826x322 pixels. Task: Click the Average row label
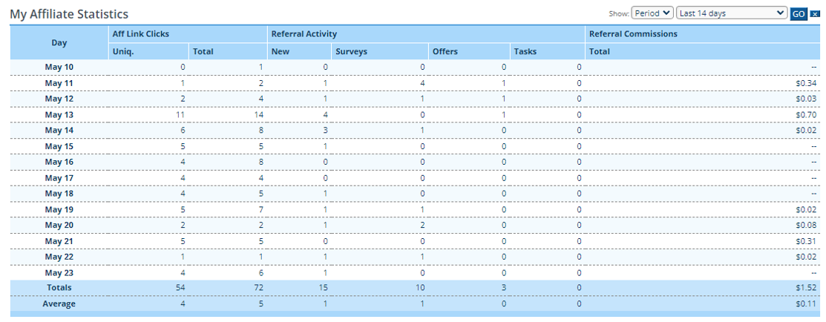point(59,303)
